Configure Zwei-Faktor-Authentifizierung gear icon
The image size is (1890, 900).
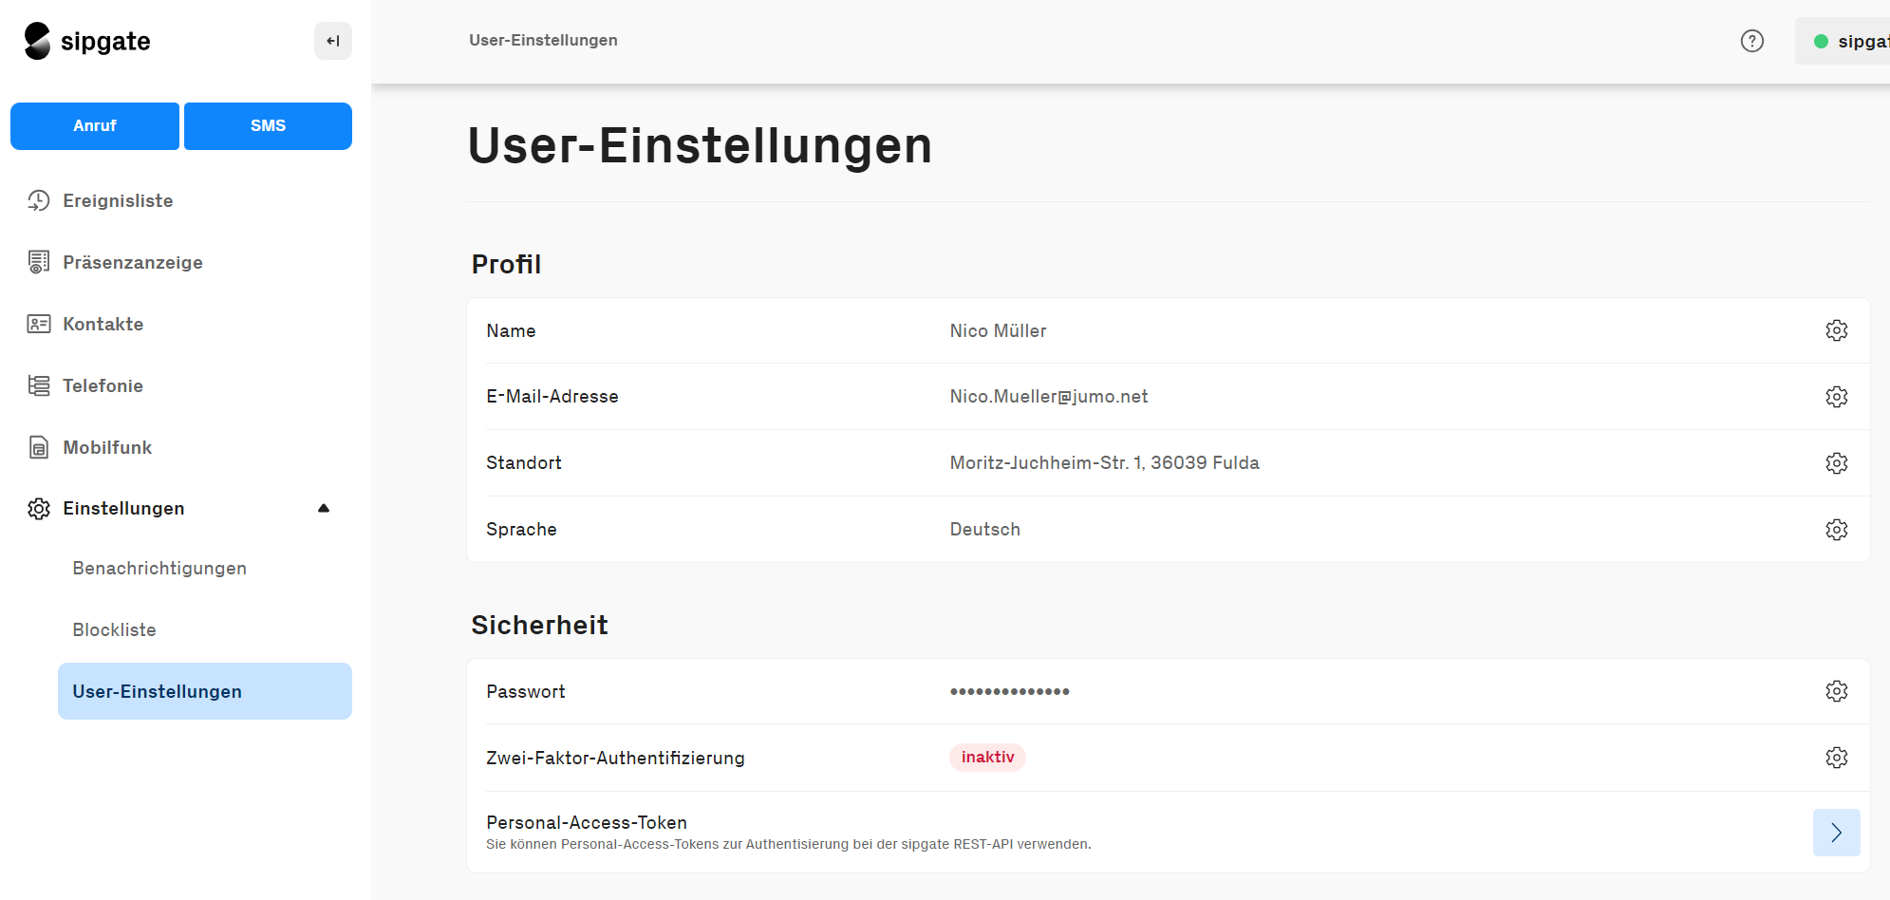[x=1836, y=758]
